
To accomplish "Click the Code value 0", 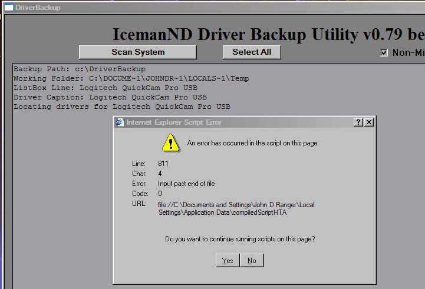I will click(x=160, y=194).
